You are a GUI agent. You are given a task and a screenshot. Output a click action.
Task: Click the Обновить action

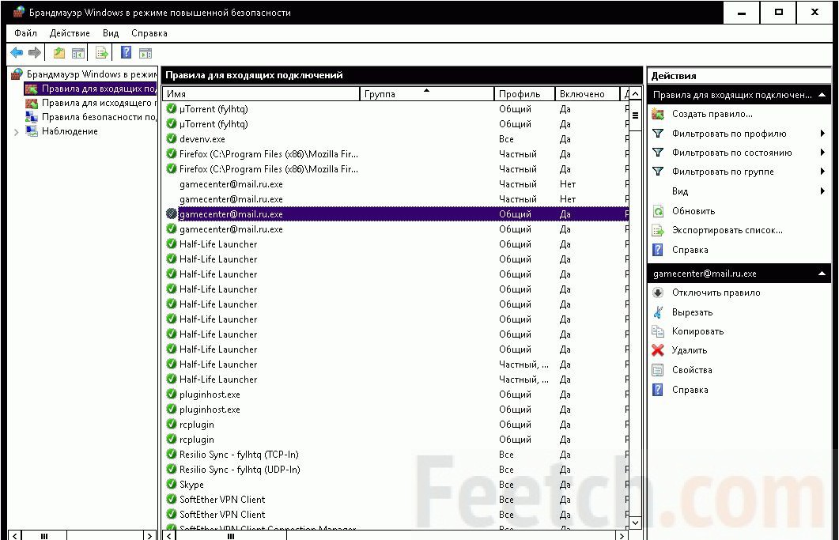(693, 211)
